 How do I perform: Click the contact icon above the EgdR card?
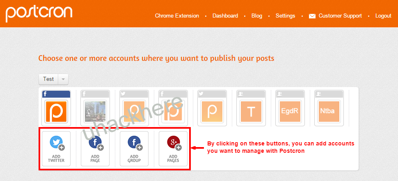pos(279,94)
